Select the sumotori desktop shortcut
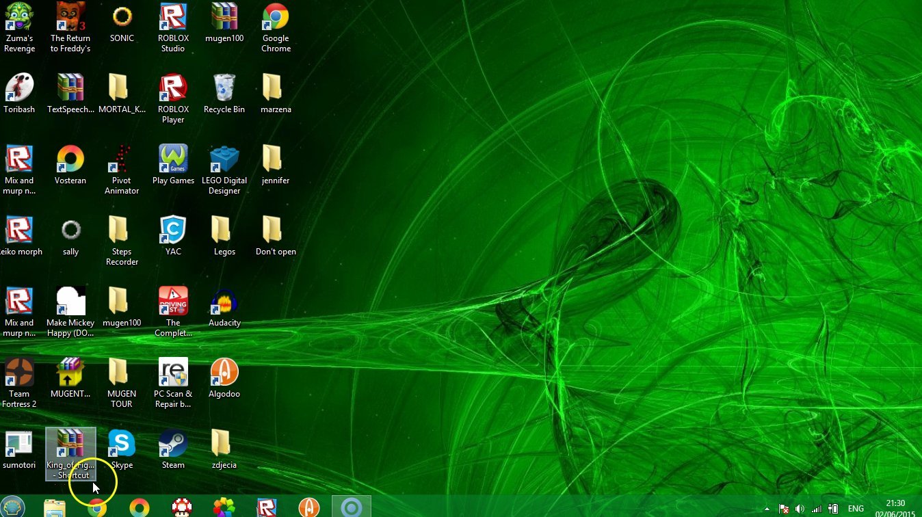The height and width of the screenshot is (517, 922). coord(19,449)
